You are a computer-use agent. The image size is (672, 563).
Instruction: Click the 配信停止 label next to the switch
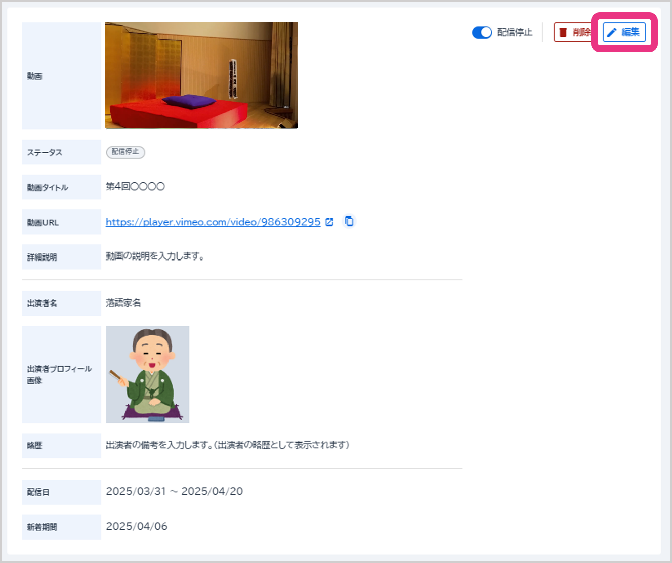coord(515,33)
